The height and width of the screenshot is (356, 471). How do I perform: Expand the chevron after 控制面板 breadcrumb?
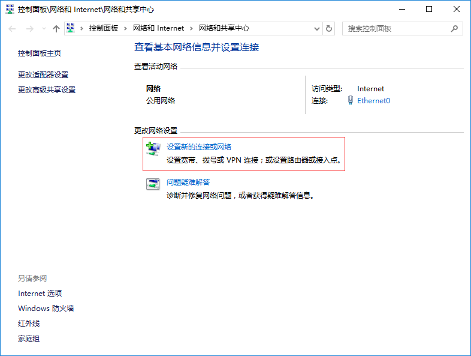click(x=125, y=28)
